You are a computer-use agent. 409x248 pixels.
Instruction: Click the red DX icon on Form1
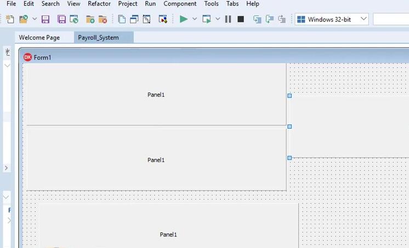27,57
